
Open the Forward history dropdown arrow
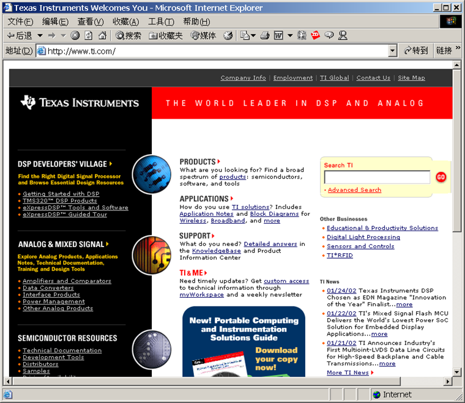pyautogui.click(x=63, y=36)
